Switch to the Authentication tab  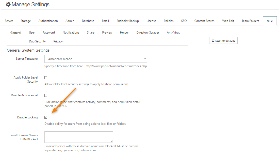pos(48,21)
